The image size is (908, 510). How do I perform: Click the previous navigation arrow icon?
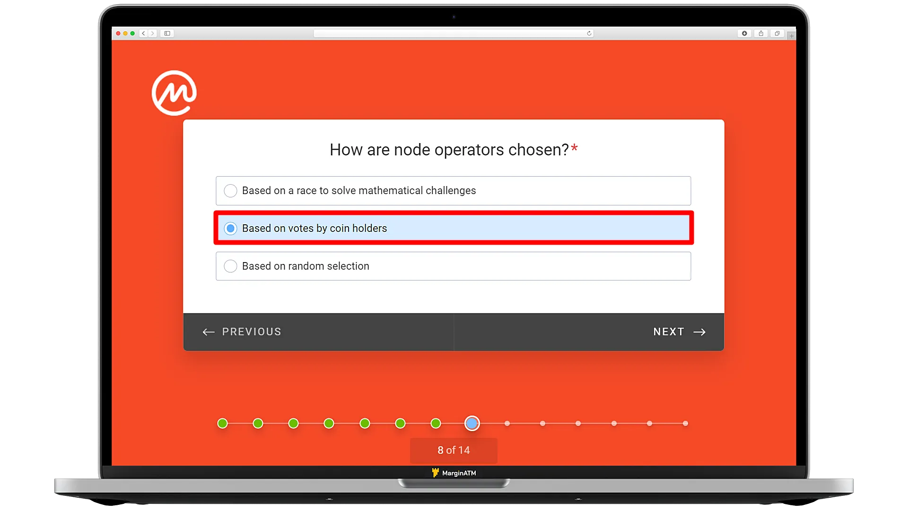click(x=209, y=331)
